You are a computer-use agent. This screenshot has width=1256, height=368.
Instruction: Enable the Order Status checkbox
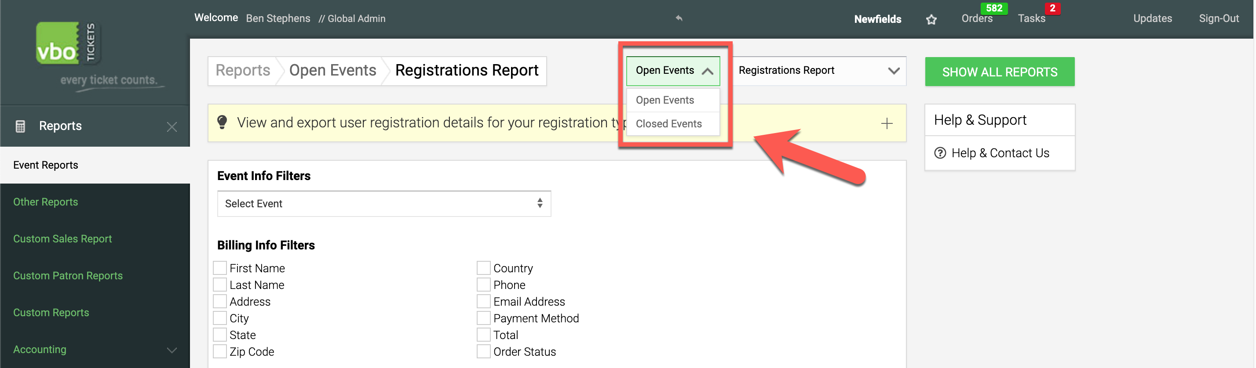click(x=484, y=351)
